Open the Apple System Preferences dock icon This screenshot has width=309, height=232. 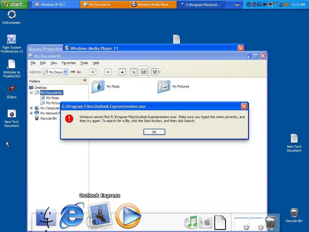(x=205, y=223)
